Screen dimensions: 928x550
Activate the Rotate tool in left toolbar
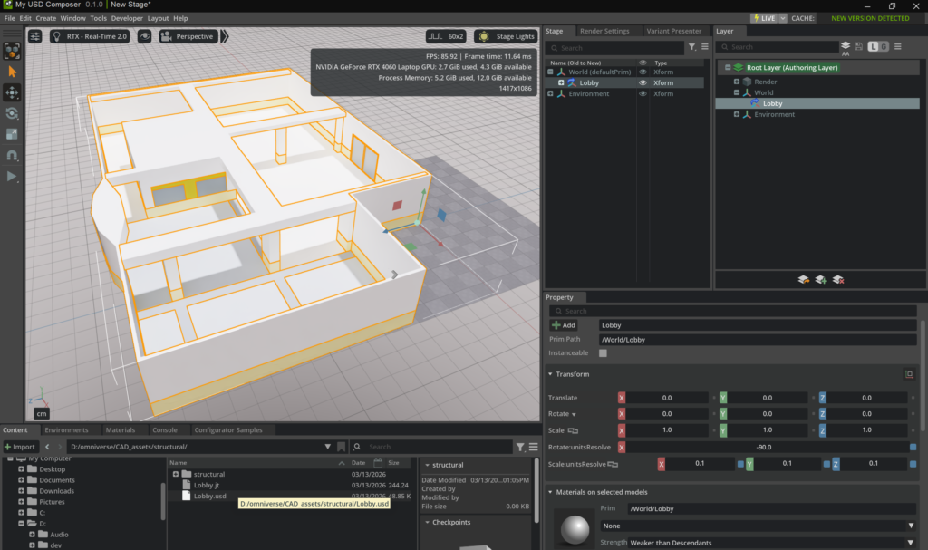pyautogui.click(x=12, y=113)
